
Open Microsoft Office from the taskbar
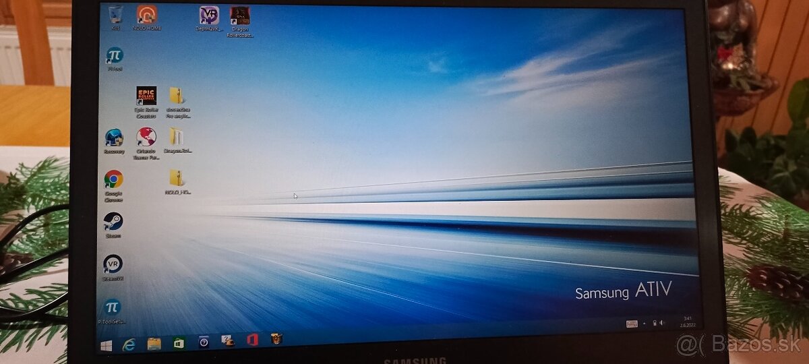pyautogui.click(x=252, y=339)
